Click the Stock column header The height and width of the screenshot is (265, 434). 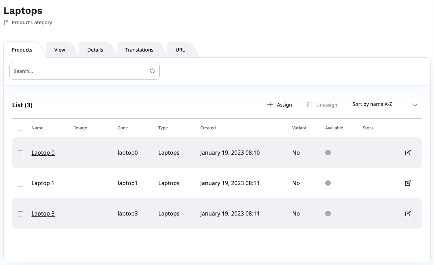(x=368, y=128)
